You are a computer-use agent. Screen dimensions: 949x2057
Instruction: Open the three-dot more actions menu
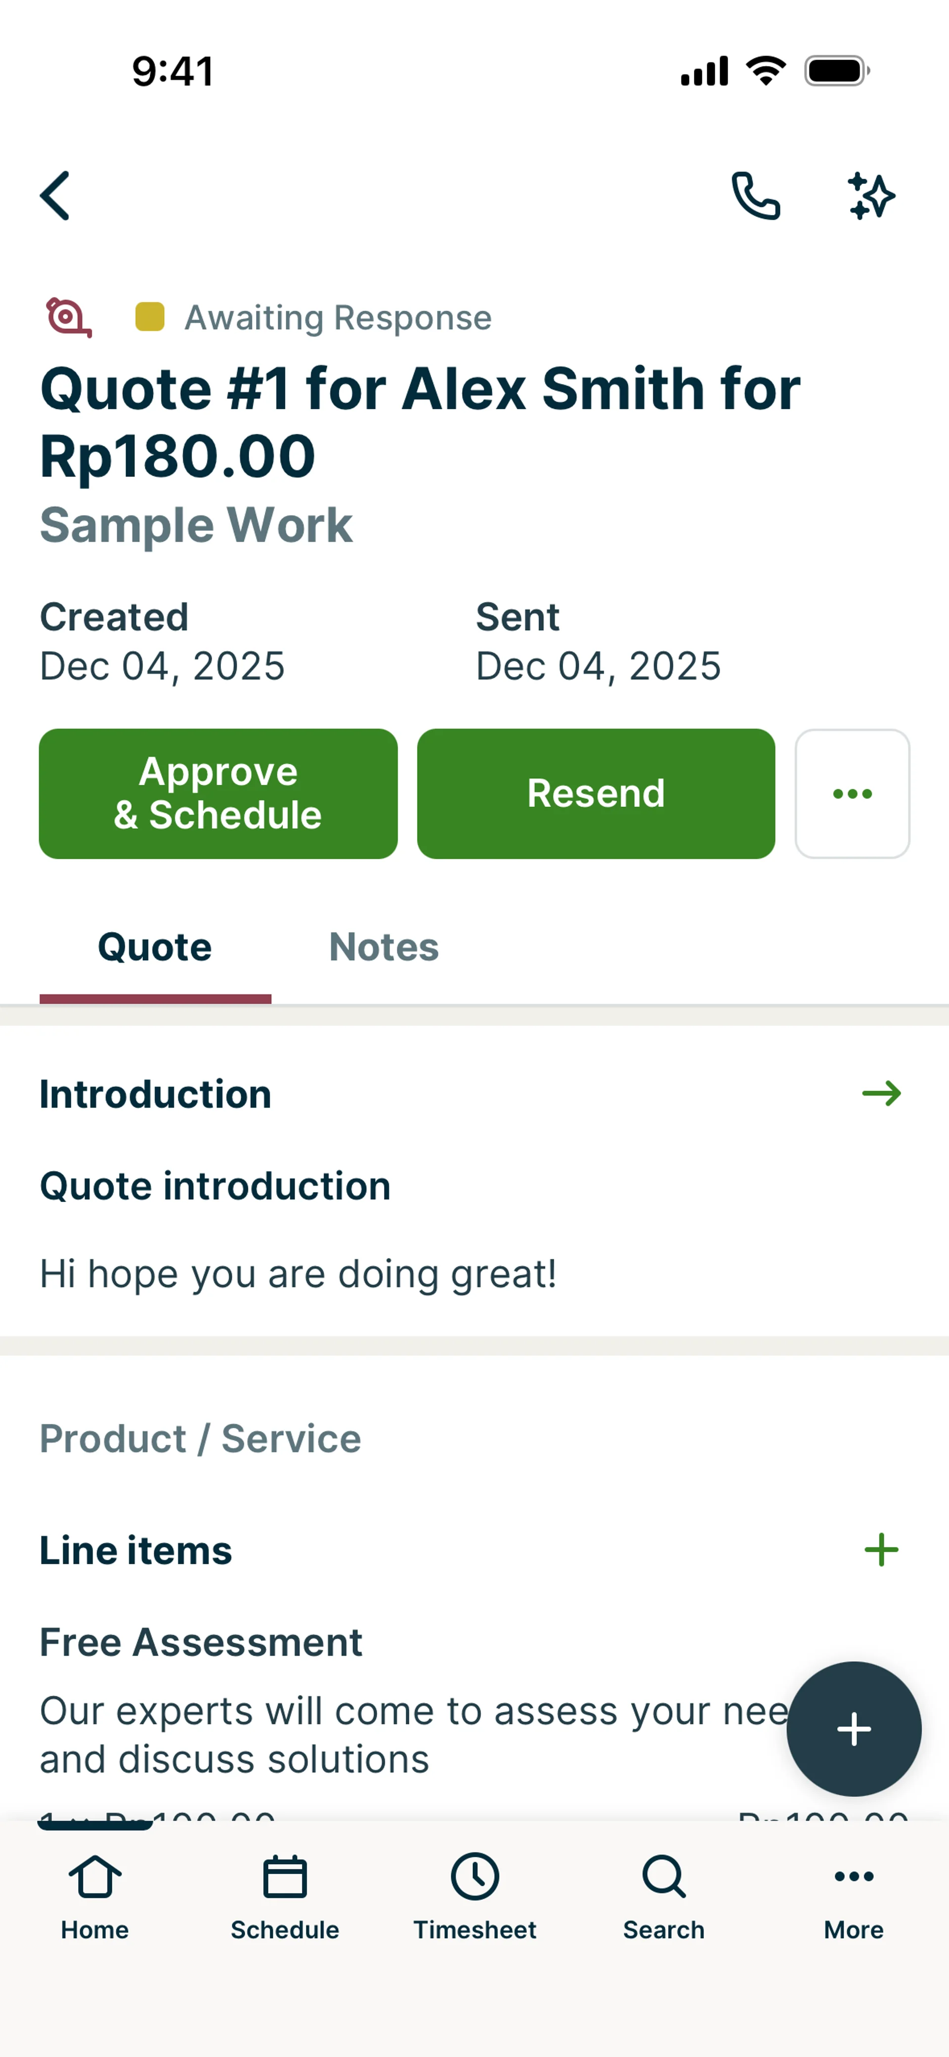(x=852, y=793)
